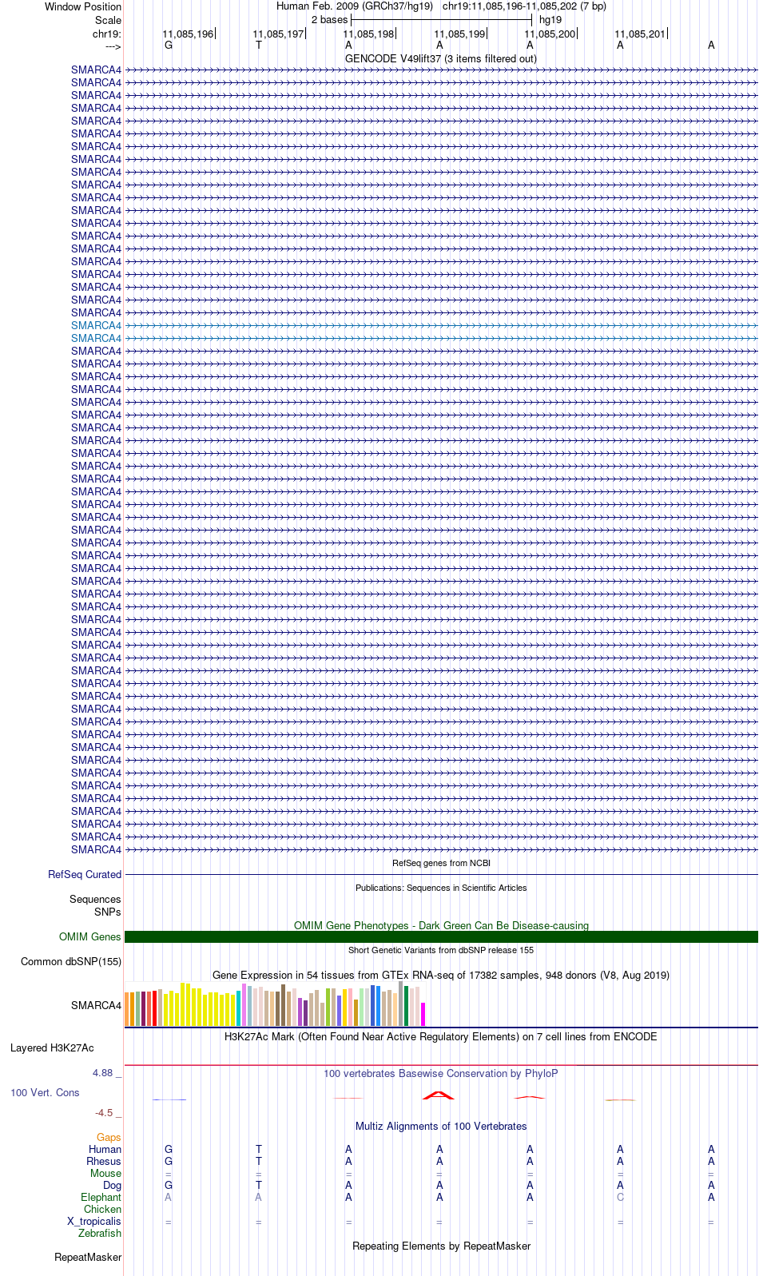
Task: Click the 'Sequences' track label
Action: click(x=95, y=900)
